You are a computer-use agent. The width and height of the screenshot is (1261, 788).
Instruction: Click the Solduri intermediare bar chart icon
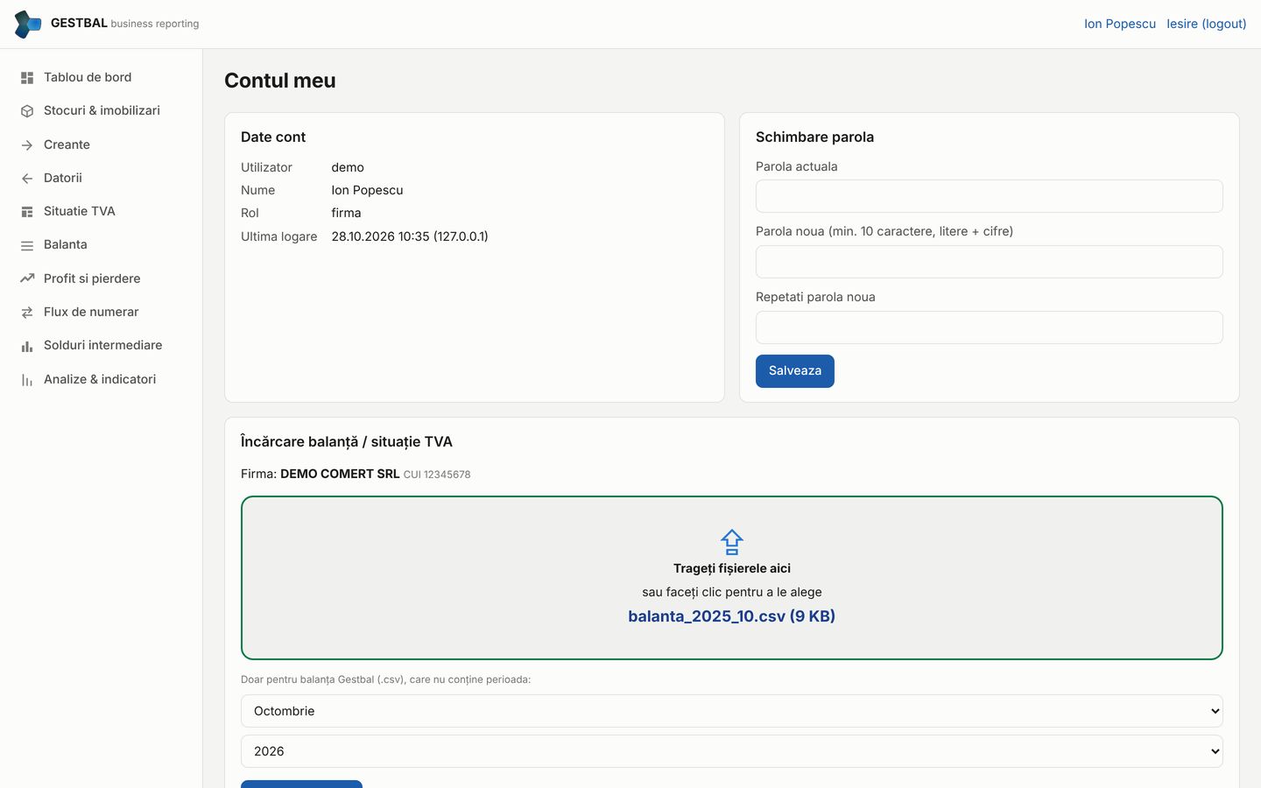[x=27, y=347]
